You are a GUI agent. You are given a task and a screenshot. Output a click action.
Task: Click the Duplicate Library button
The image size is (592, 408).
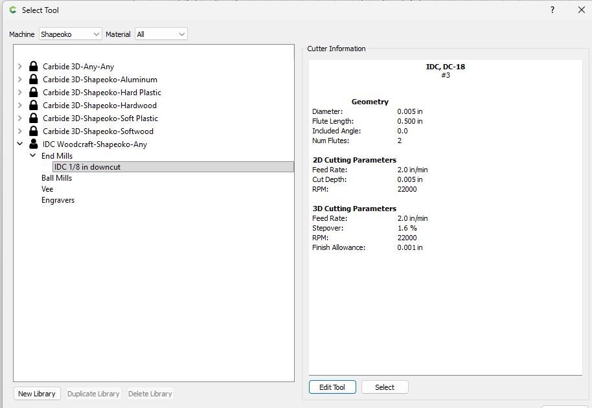click(93, 394)
